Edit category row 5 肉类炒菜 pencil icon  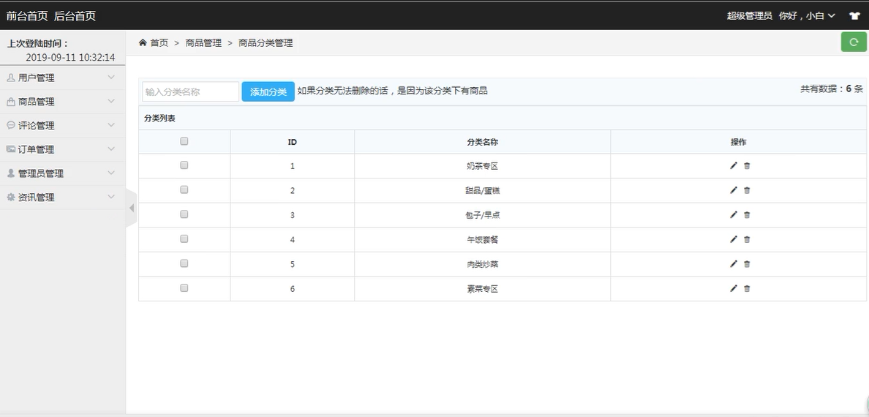(734, 264)
